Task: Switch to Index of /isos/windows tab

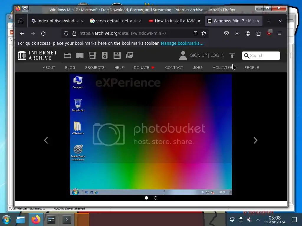Action: tap(57, 21)
